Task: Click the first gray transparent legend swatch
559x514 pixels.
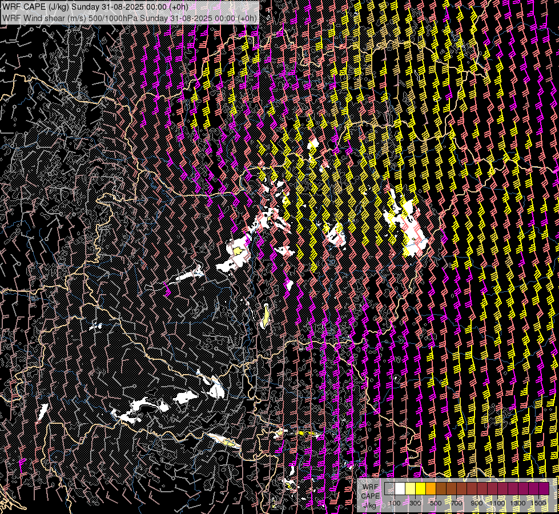Action: 389,488
